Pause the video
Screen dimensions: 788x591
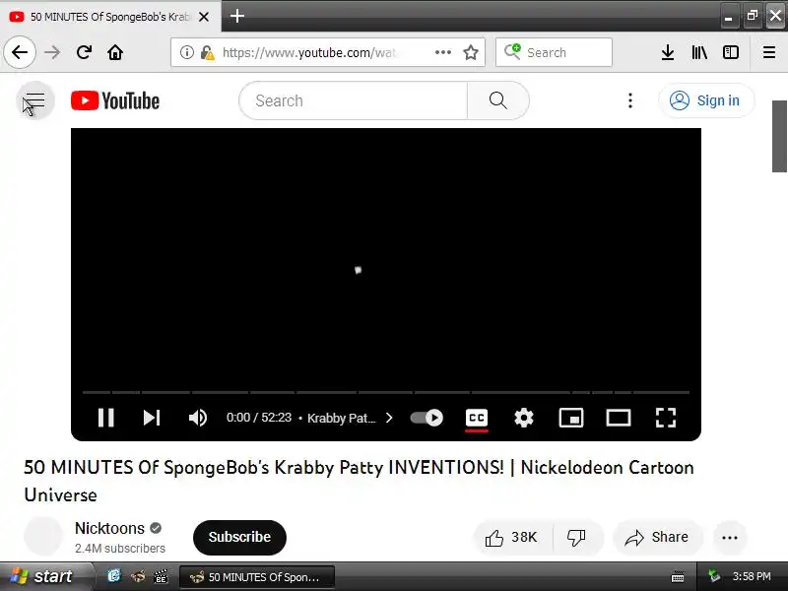coord(106,418)
